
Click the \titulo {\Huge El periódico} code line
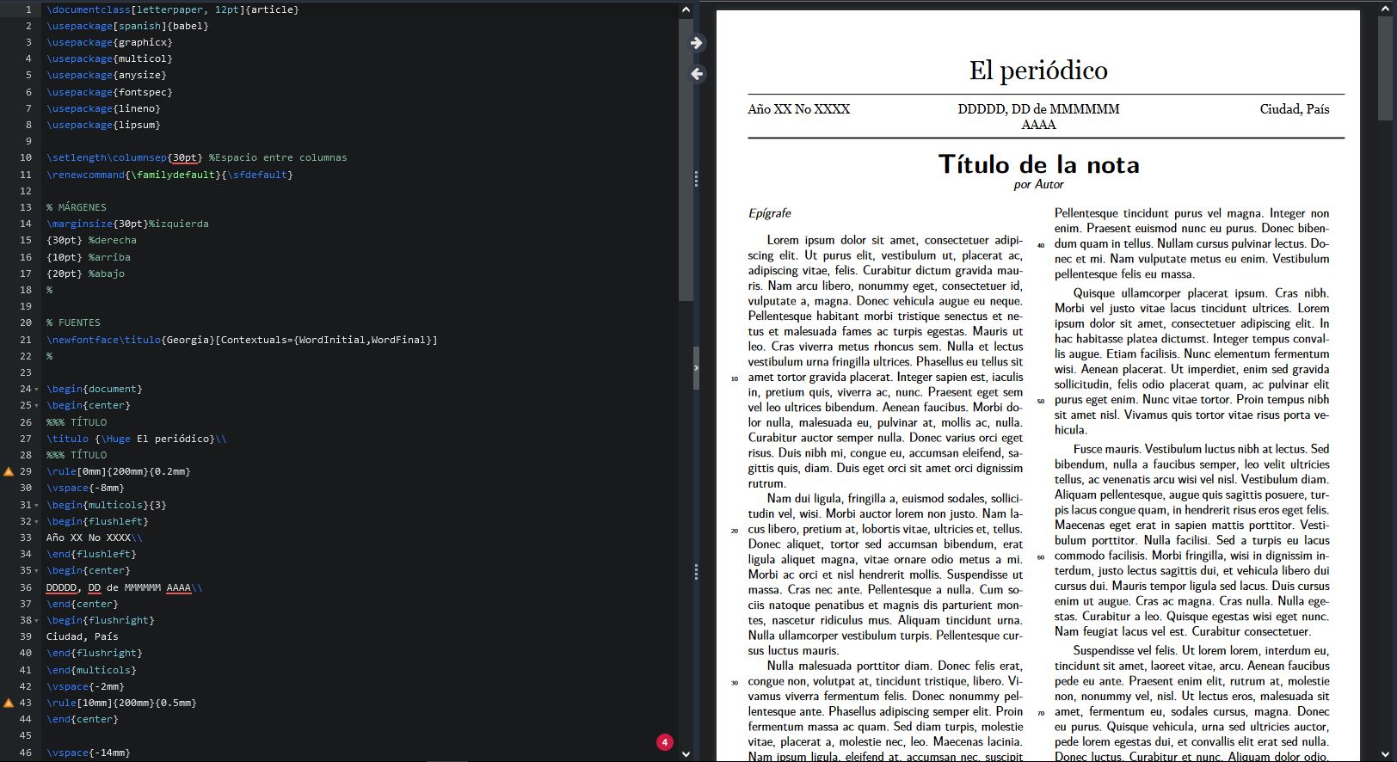(x=137, y=439)
